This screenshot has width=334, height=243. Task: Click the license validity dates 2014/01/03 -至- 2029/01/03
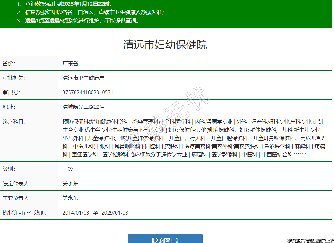95,213
